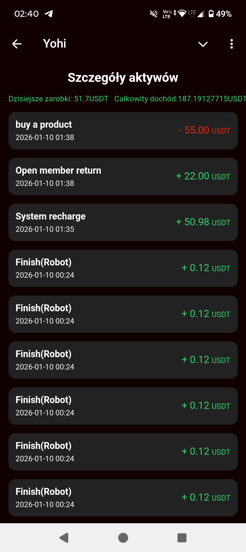Open the "buy a product" transaction entry
Screen dimensions: 246x552
tap(123, 130)
